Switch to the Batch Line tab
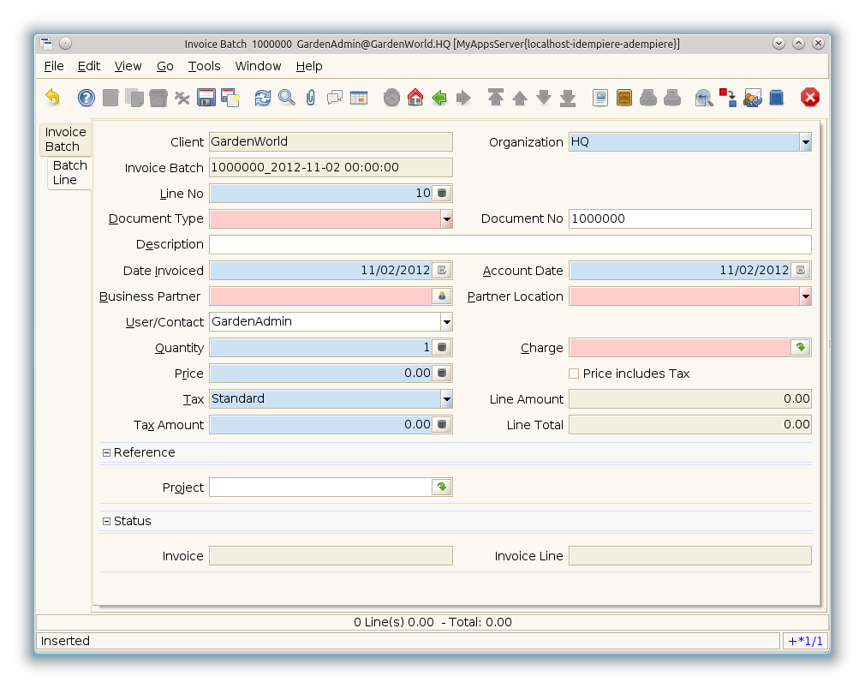 [69, 172]
